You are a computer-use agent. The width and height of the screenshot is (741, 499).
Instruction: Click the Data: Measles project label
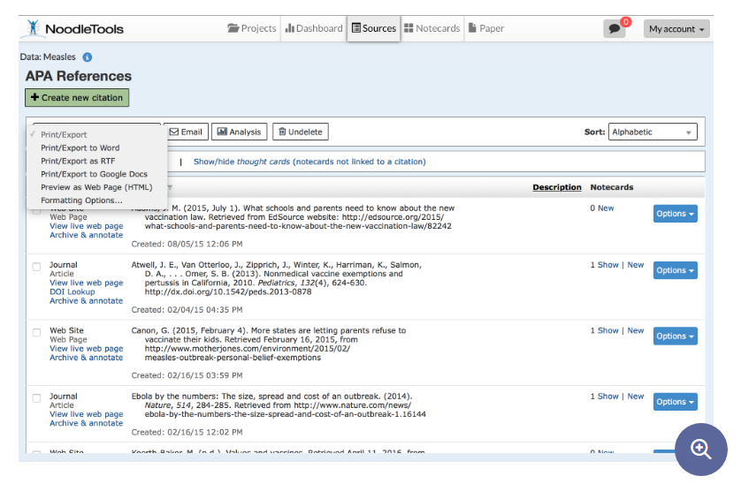point(48,57)
